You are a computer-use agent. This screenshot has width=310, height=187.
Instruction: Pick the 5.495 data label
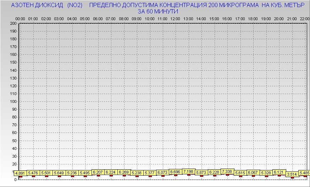click(85, 173)
